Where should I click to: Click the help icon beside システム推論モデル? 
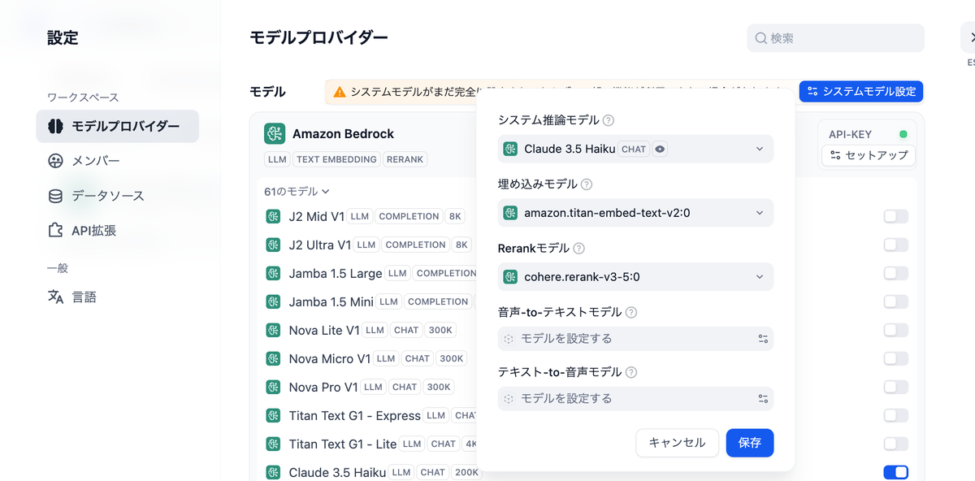pos(609,120)
